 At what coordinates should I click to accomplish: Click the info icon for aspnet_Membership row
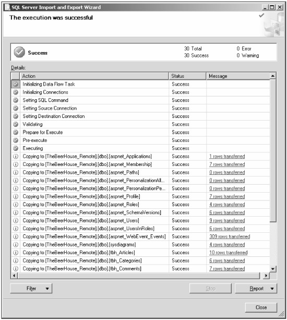[x=16, y=164]
